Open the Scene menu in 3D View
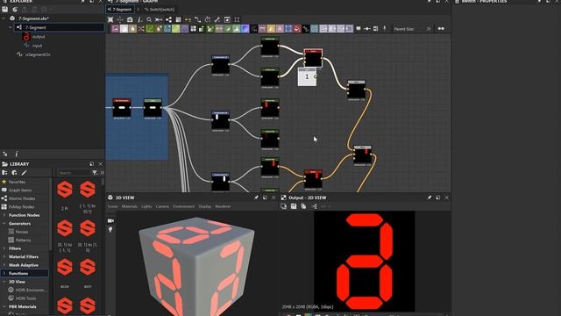This screenshot has height=316, width=561. [112, 207]
